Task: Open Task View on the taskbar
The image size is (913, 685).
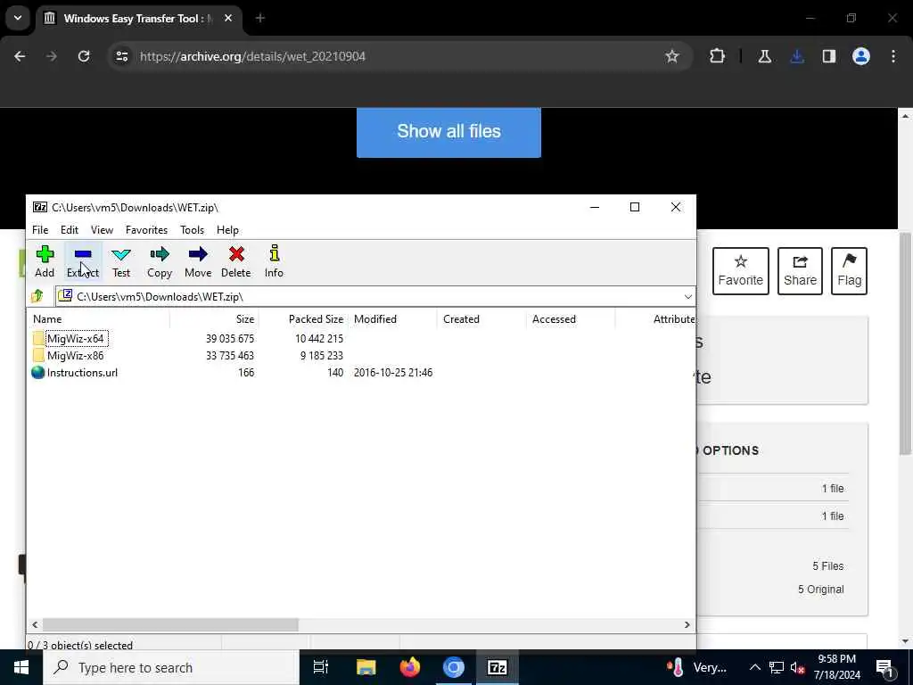Action: [x=321, y=667]
